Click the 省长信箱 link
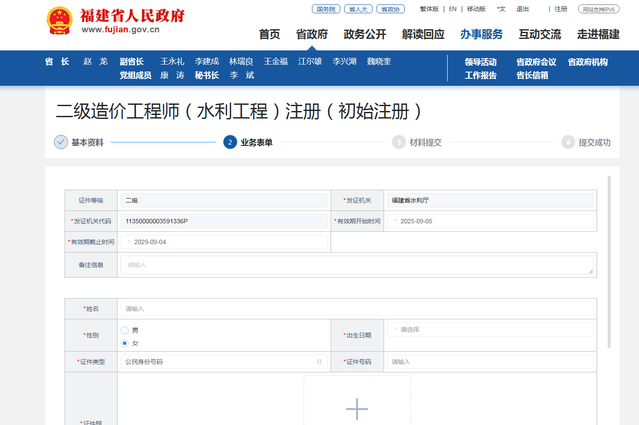Image resolution: width=639 pixels, height=425 pixels. click(532, 76)
